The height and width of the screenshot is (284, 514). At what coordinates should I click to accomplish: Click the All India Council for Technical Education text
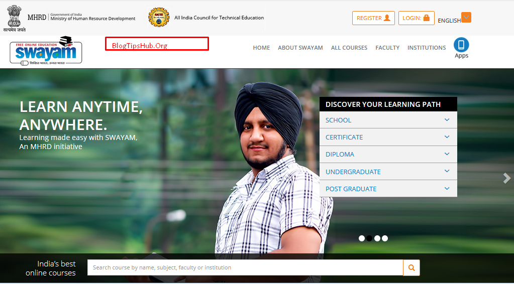(x=219, y=18)
